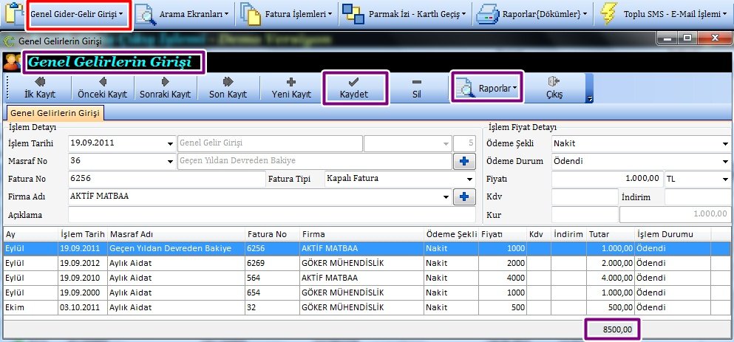Expand the Ödeme Durum dropdown
Viewport: 734px width, 342px height.
pyautogui.click(x=724, y=161)
